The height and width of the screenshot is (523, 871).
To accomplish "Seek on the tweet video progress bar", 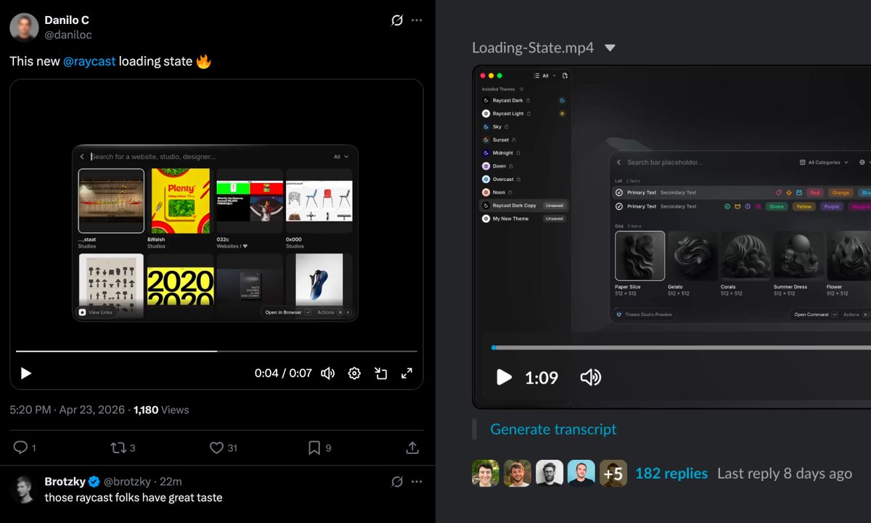I will [216, 351].
